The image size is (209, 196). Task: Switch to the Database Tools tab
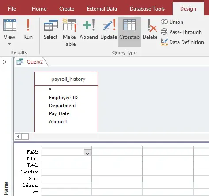coord(147,9)
